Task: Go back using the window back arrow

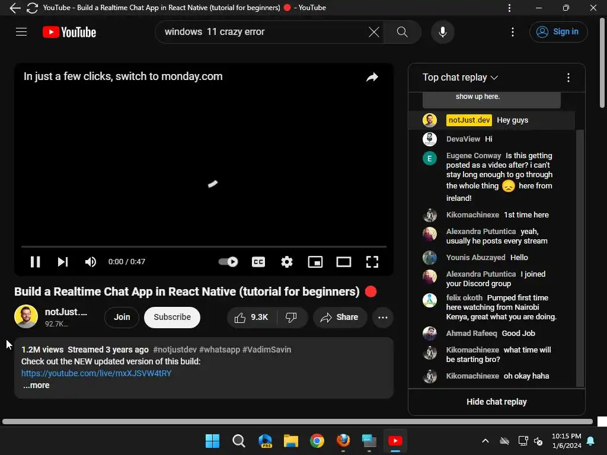Action: [15, 8]
